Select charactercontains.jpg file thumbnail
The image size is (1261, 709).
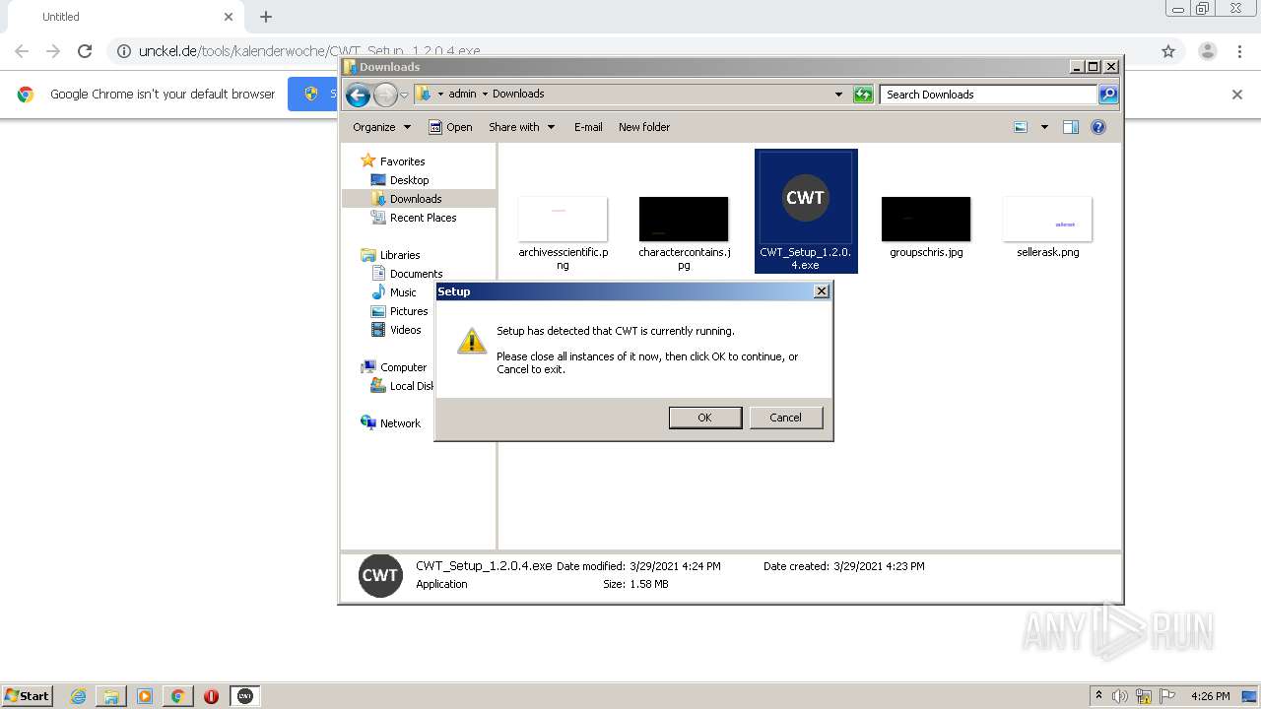pyautogui.click(x=684, y=219)
